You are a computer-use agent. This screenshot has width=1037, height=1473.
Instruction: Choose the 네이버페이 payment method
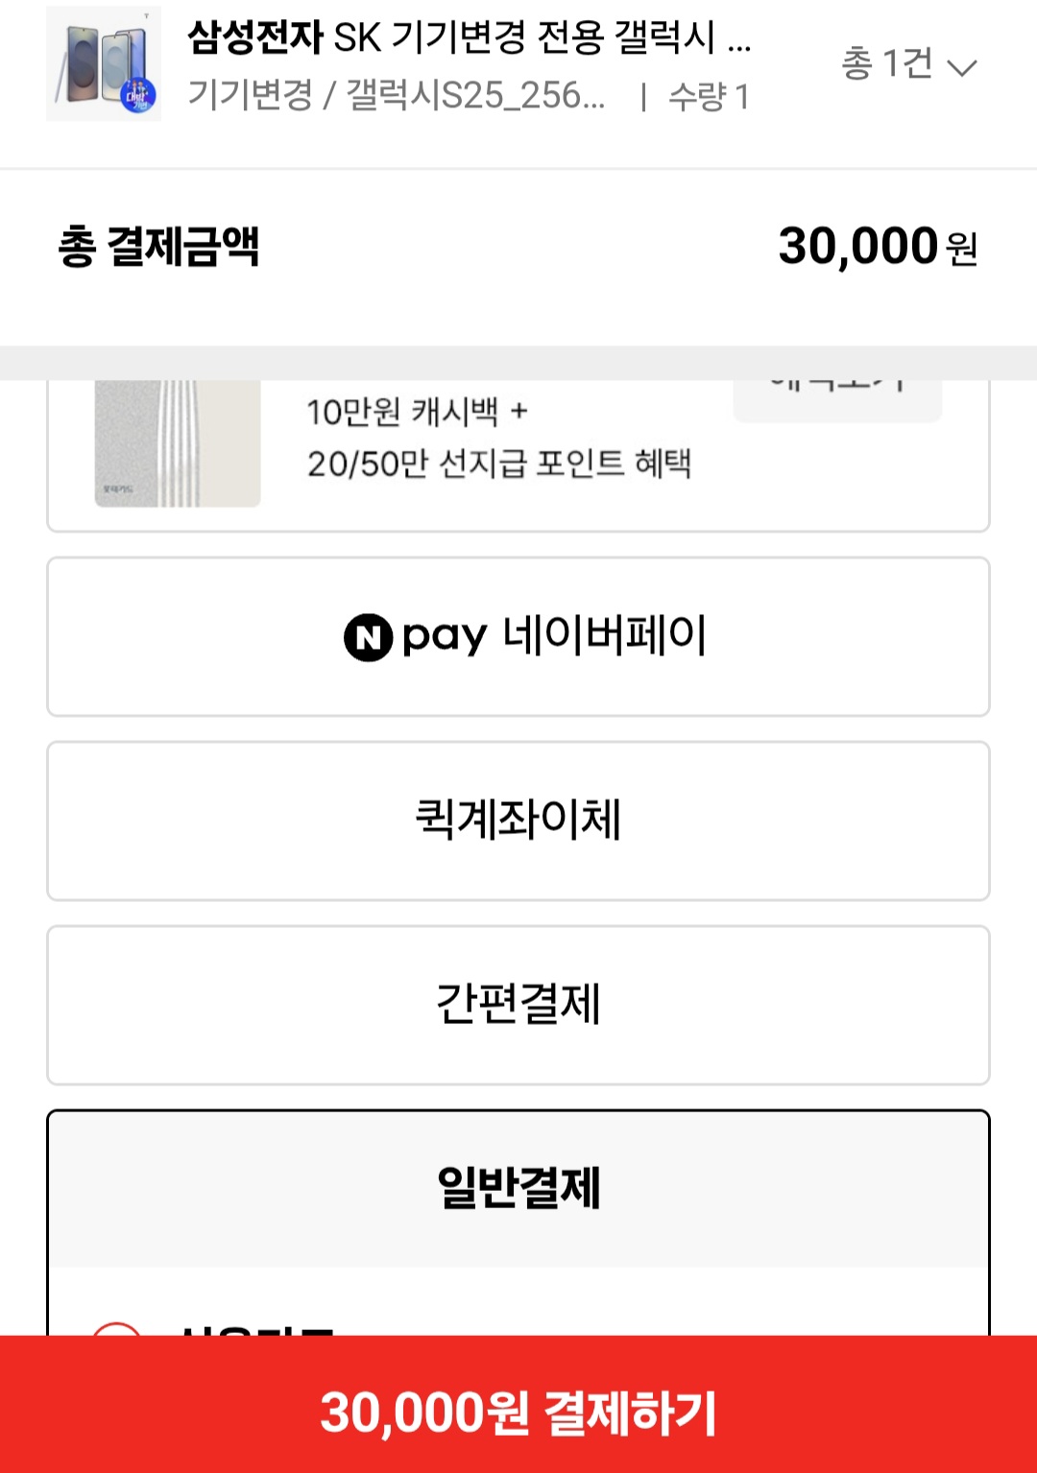pos(518,636)
